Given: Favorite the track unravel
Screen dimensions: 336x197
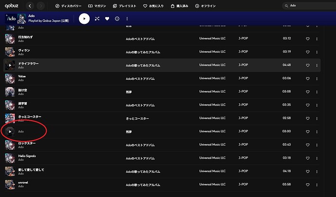Looking at the screenshot, I should (307, 185).
